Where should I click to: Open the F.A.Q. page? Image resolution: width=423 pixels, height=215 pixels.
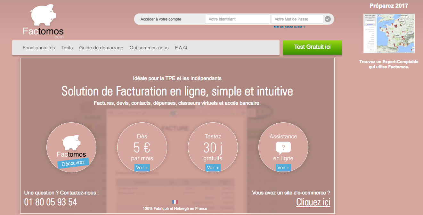(182, 48)
